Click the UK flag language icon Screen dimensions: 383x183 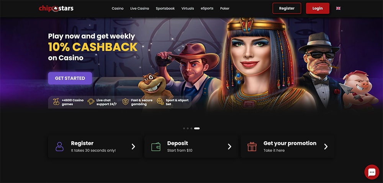click(x=338, y=8)
